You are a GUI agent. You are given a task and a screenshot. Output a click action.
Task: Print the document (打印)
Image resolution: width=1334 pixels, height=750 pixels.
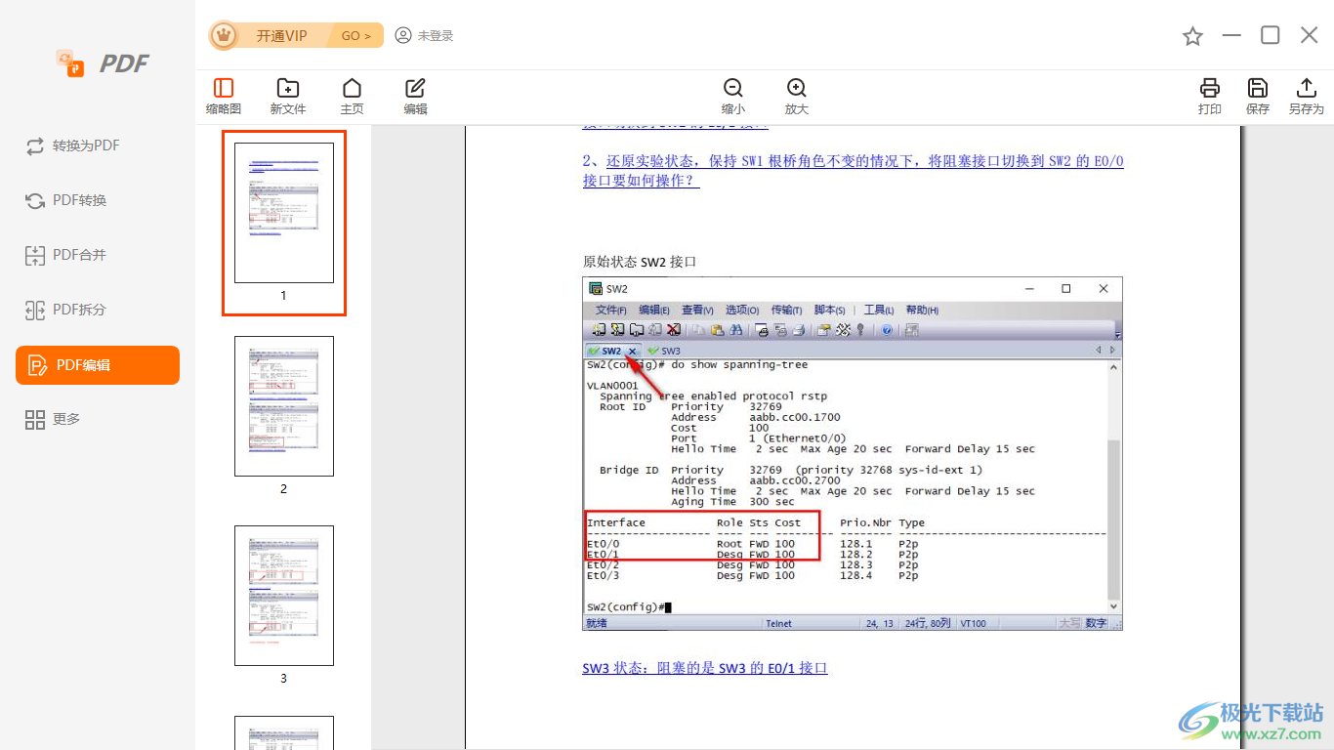click(1210, 97)
